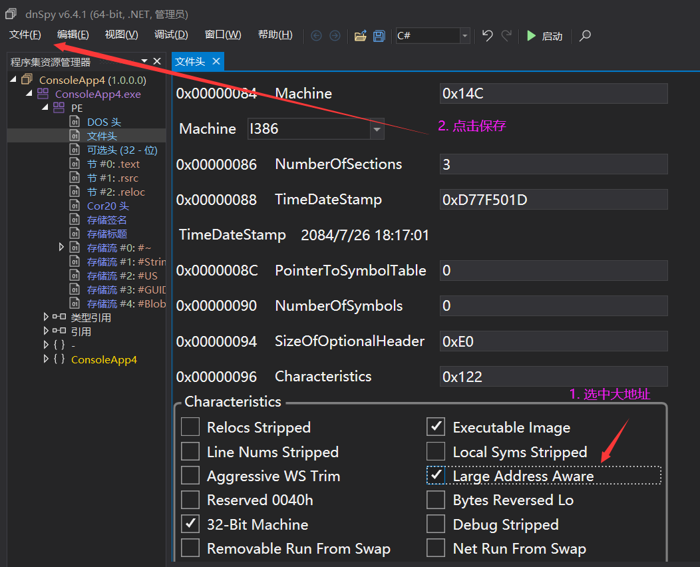Click the Save All disk icon
This screenshot has width=700, height=567.
click(379, 36)
